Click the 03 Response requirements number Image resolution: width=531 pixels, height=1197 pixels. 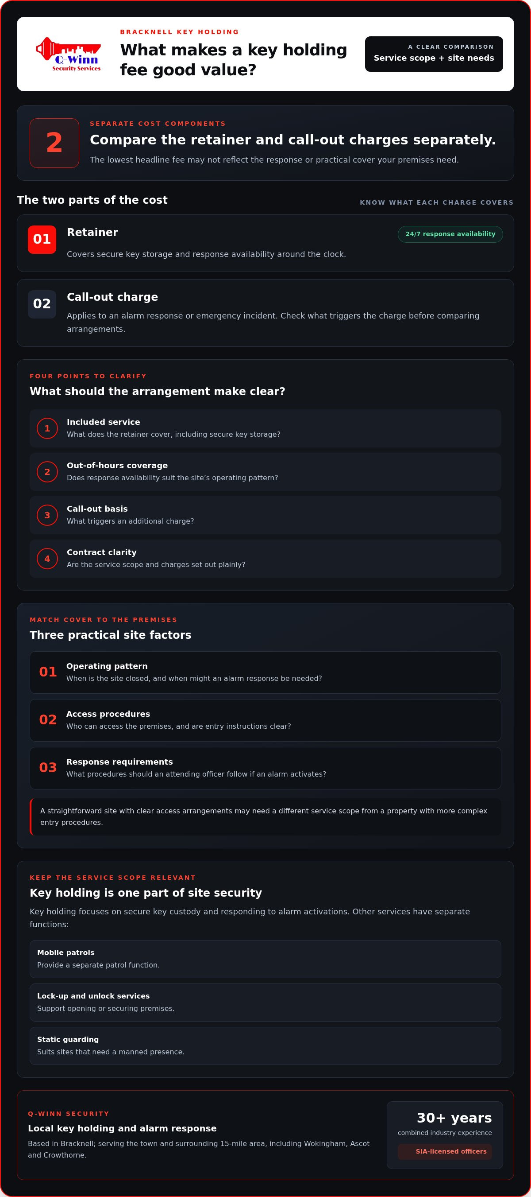point(48,768)
